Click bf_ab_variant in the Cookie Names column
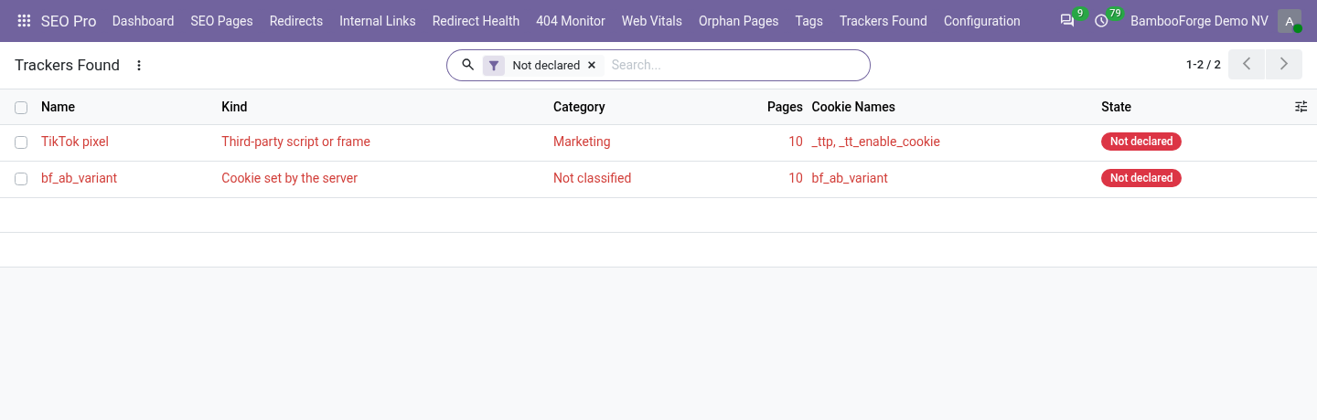The image size is (1317, 420). (850, 178)
